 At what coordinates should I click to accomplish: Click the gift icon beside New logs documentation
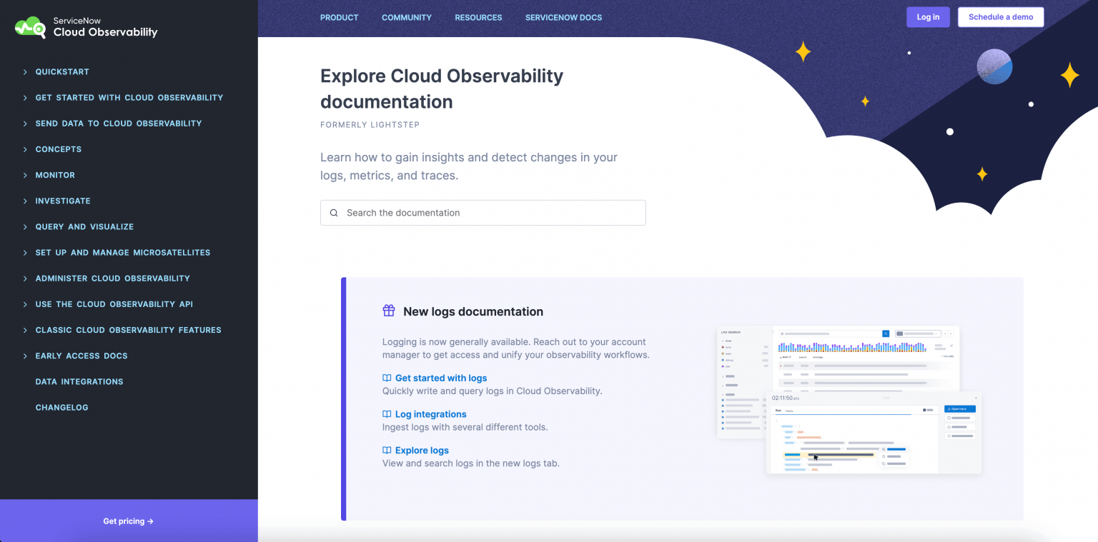388,311
